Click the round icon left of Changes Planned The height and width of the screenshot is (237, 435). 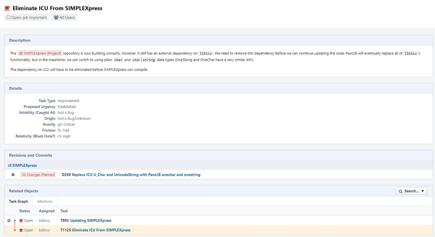(13, 175)
